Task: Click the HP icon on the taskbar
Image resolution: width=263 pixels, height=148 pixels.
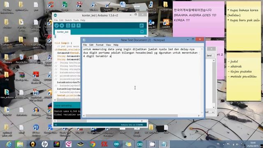Action: [x=44, y=144]
